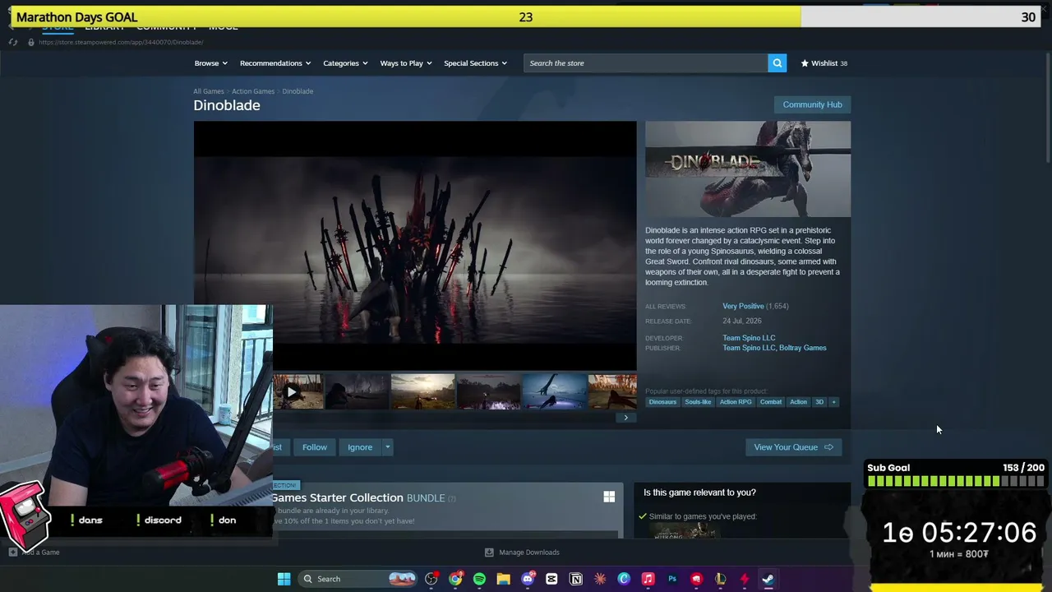Open developer Team Spino LLC page
Screen dimensions: 1052x592
pyautogui.click(x=749, y=338)
